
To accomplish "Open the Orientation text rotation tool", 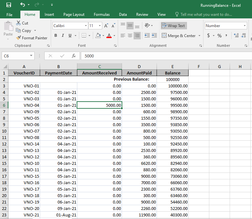I will (x=147, y=25).
